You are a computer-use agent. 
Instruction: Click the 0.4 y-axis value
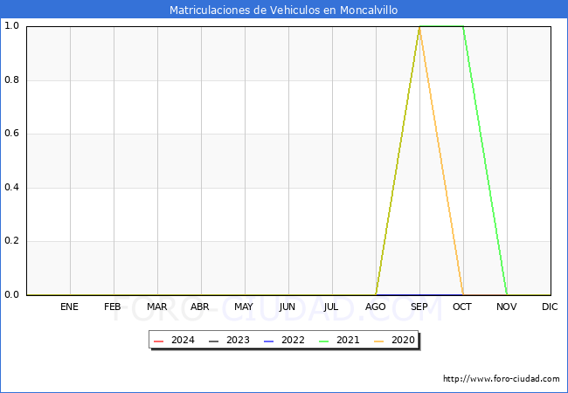tap(11, 188)
